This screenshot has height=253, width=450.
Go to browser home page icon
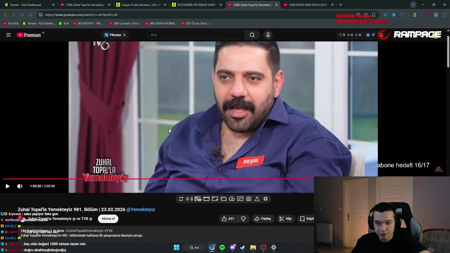30,15
